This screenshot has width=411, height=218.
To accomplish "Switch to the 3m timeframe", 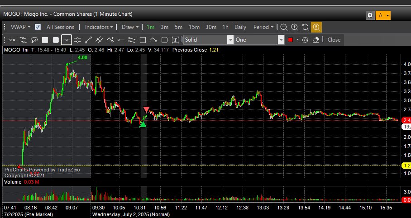I will click(x=164, y=27).
